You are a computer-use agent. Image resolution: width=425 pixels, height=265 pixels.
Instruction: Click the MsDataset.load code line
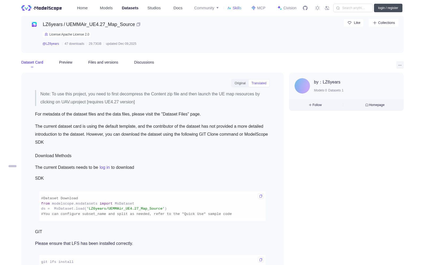[104, 209]
